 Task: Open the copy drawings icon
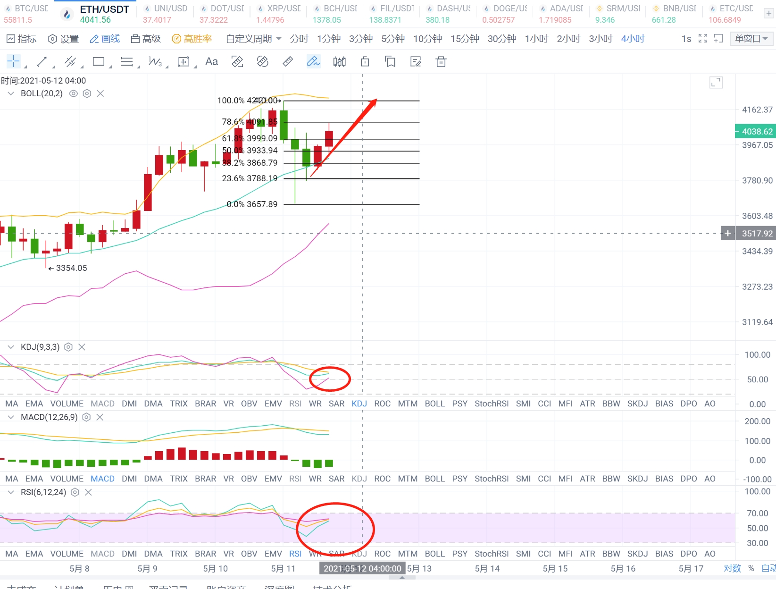(x=390, y=61)
